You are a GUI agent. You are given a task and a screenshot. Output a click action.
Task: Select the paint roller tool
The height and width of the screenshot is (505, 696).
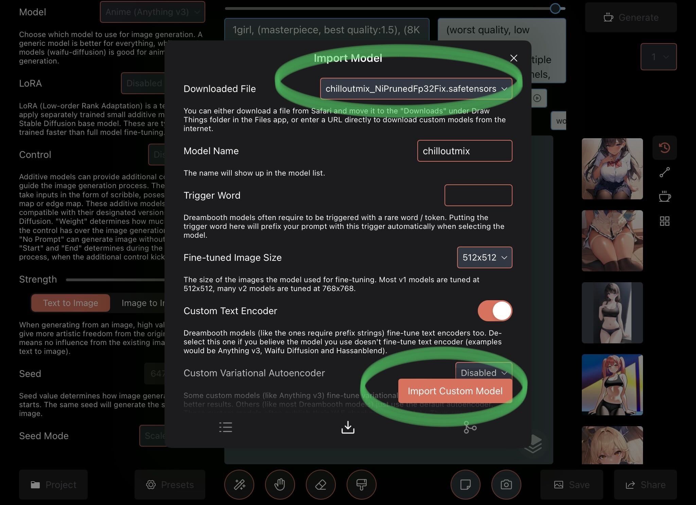click(361, 485)
